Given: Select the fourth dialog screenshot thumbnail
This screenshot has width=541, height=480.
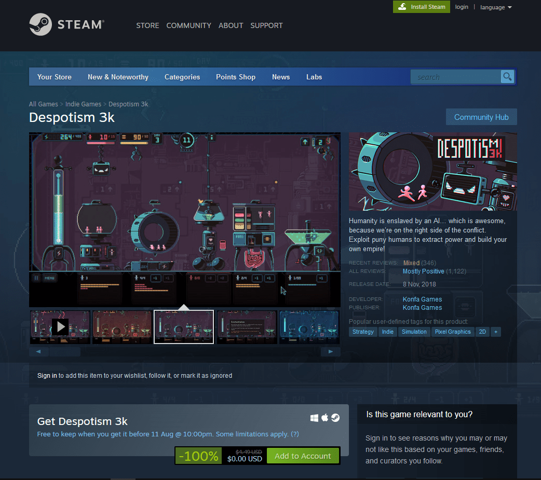Looking at the screenshot, I should [247, 326].
